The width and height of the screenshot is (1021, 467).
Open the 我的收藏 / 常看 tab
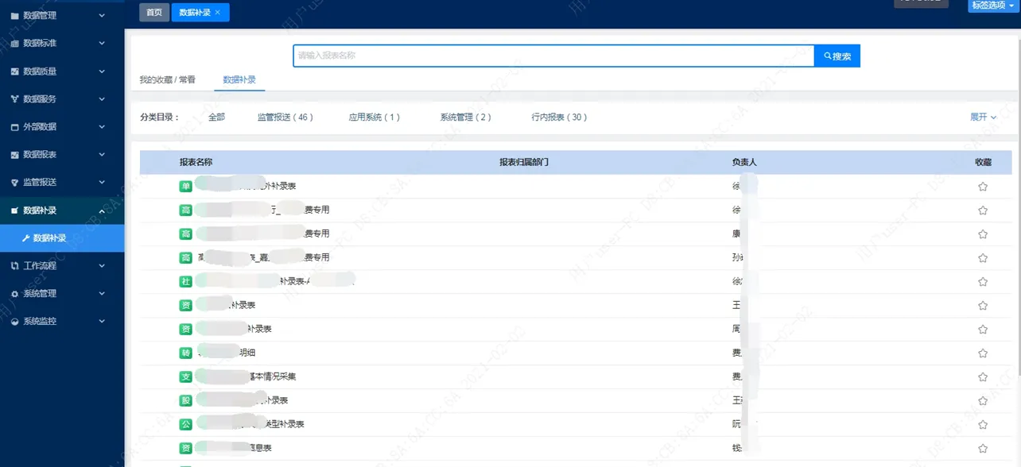[167, 79]
